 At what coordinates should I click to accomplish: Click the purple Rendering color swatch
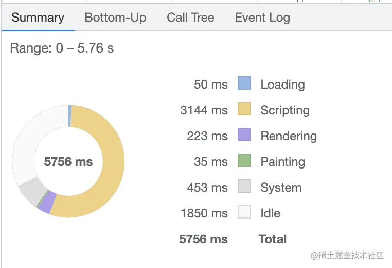244,135
